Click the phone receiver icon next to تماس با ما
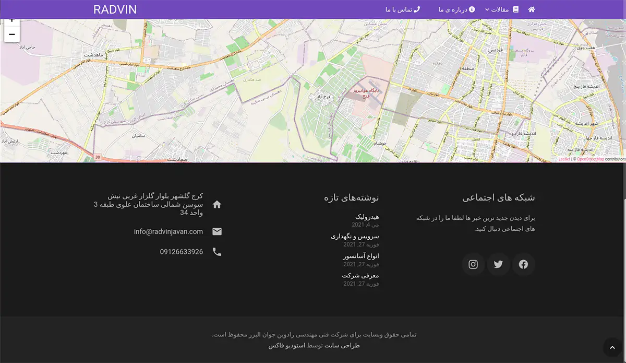 (x=417, y=9)
